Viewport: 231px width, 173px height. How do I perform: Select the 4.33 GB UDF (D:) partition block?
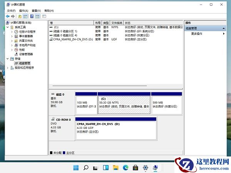116,128
